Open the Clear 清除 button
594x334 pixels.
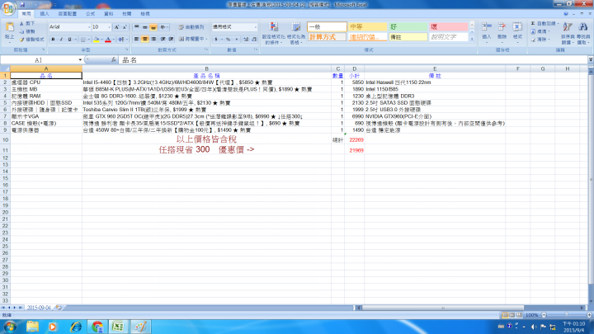point(541,40)
